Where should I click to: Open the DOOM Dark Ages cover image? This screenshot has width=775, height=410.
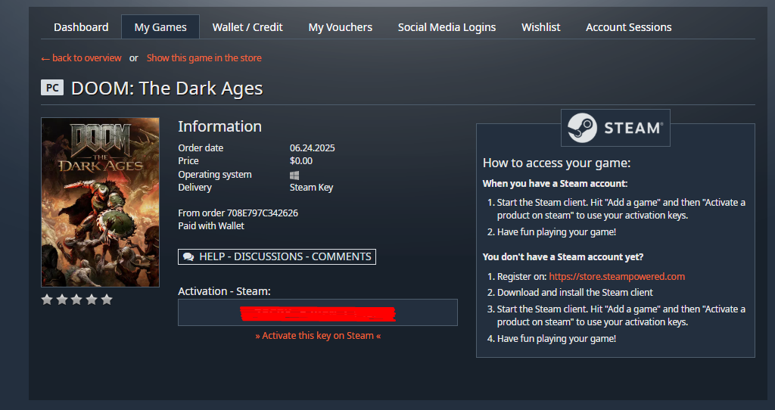point(101,202)
